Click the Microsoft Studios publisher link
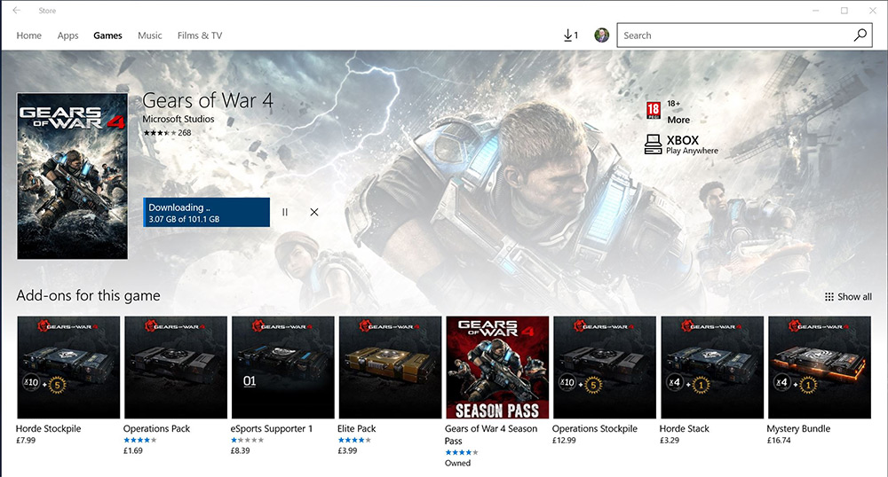The image size is (888, 477). (178, 119)
